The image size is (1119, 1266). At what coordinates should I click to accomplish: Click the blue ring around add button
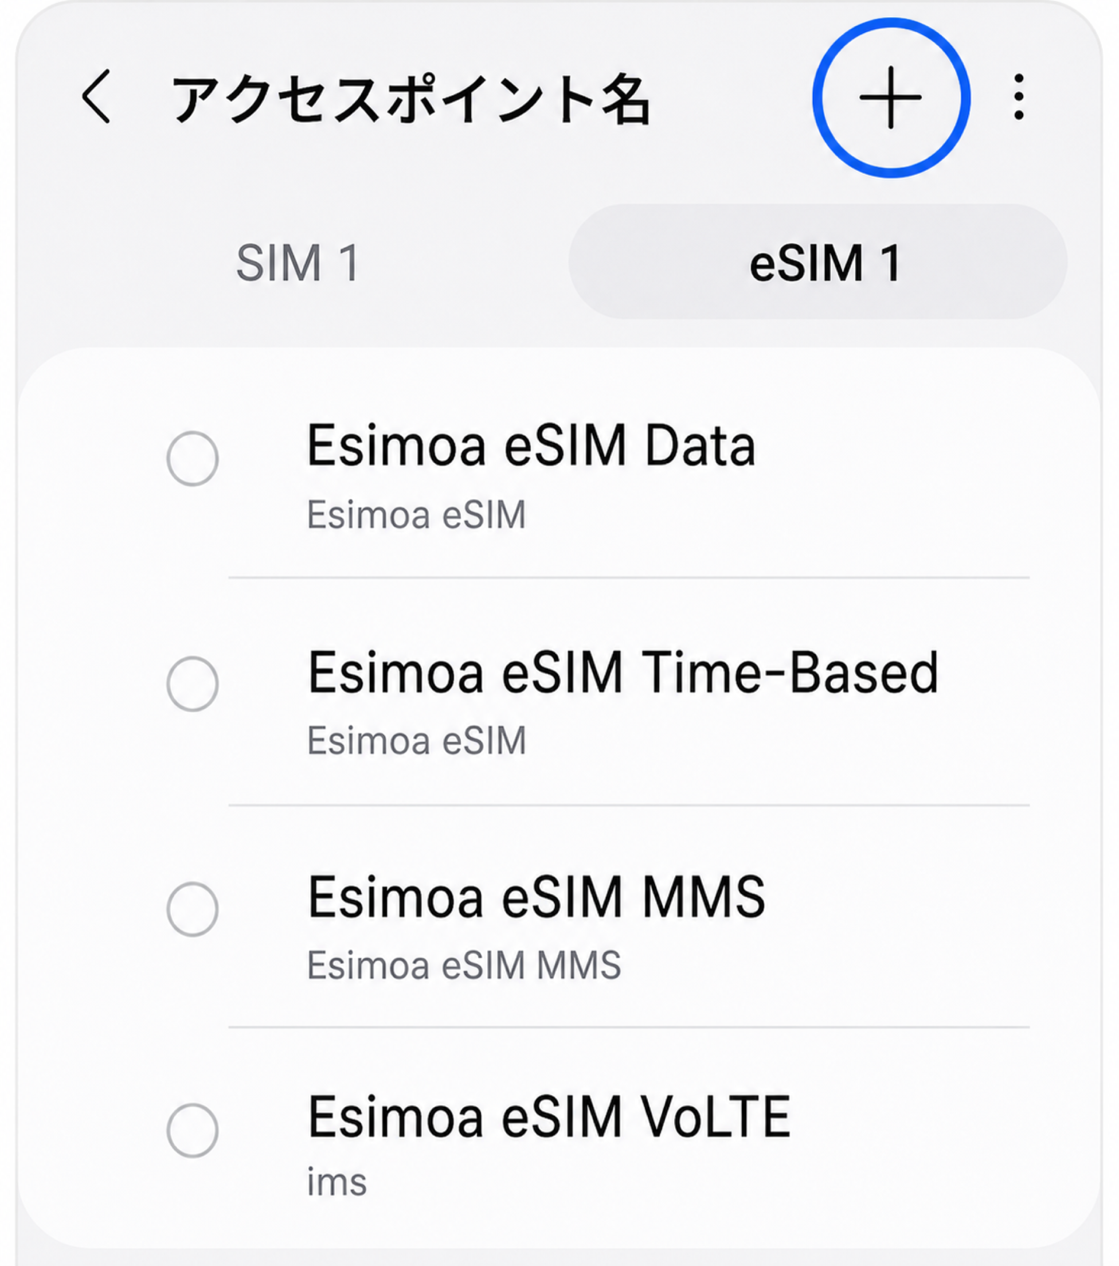click(x=891, y=98)
